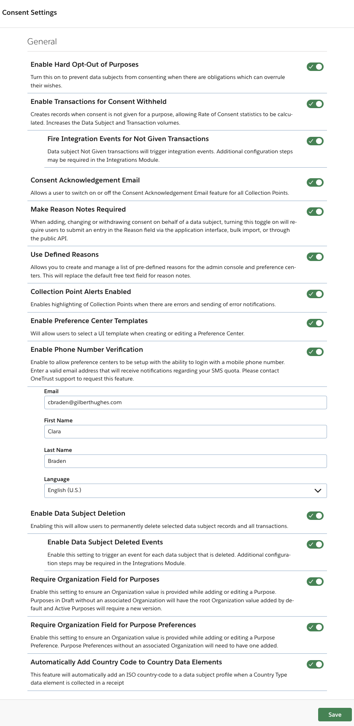Click the Email address input field
354x726 pixels.
[186, 402]
